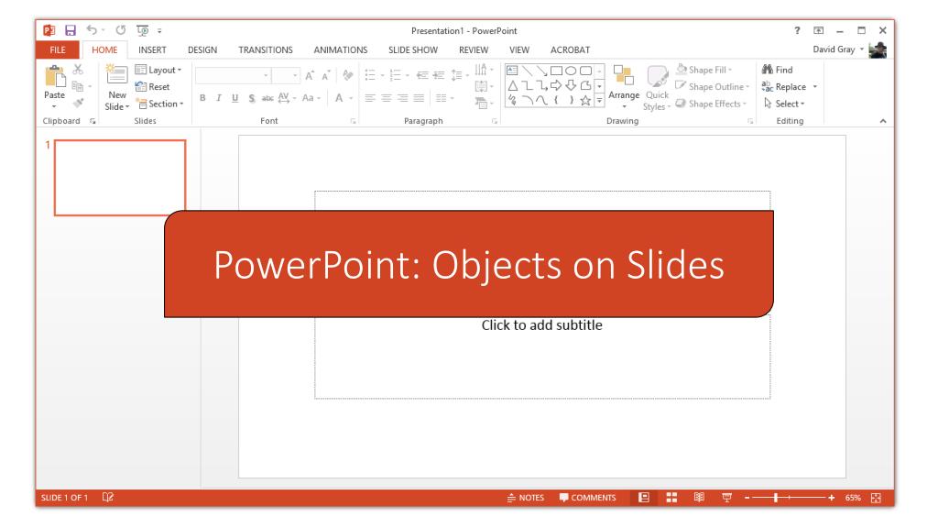Image resolution: width=938 pixels, height=528 pixels.
Task: Open the Shape Outline dropdown
Action: [x=713, y=87]
